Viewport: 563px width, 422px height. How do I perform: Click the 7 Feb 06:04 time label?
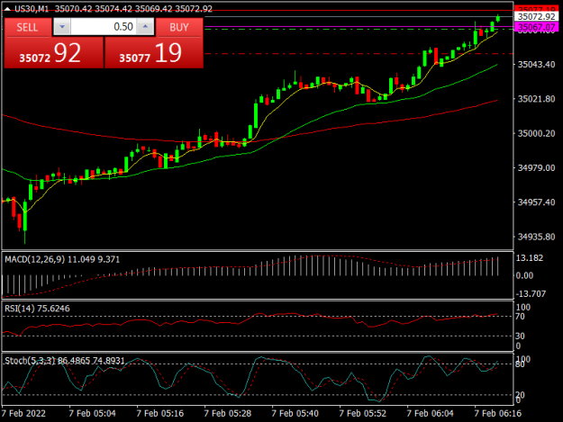431,413
